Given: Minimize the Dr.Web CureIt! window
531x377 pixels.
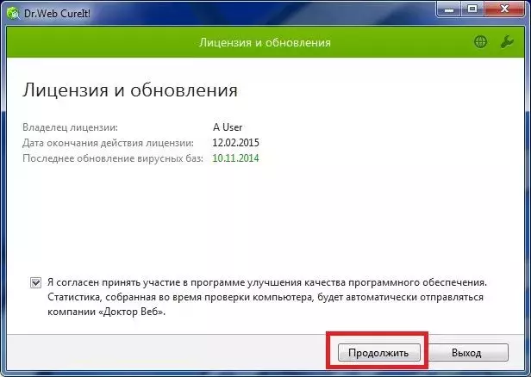Looking at the screenshot, I should point(449,9).
